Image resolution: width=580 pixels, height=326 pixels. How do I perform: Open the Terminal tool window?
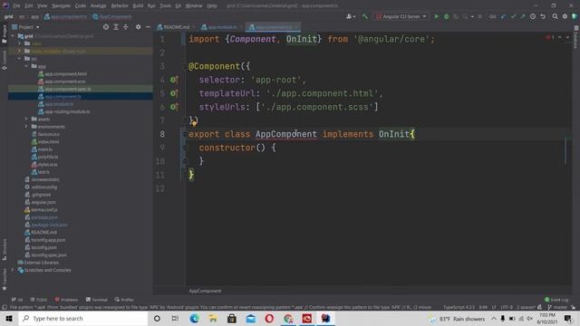97,300
